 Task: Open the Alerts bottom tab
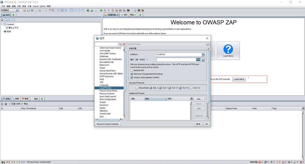tap(25, 99)
